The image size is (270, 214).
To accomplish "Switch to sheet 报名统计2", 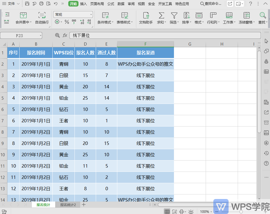I will (x=68, y=205).
